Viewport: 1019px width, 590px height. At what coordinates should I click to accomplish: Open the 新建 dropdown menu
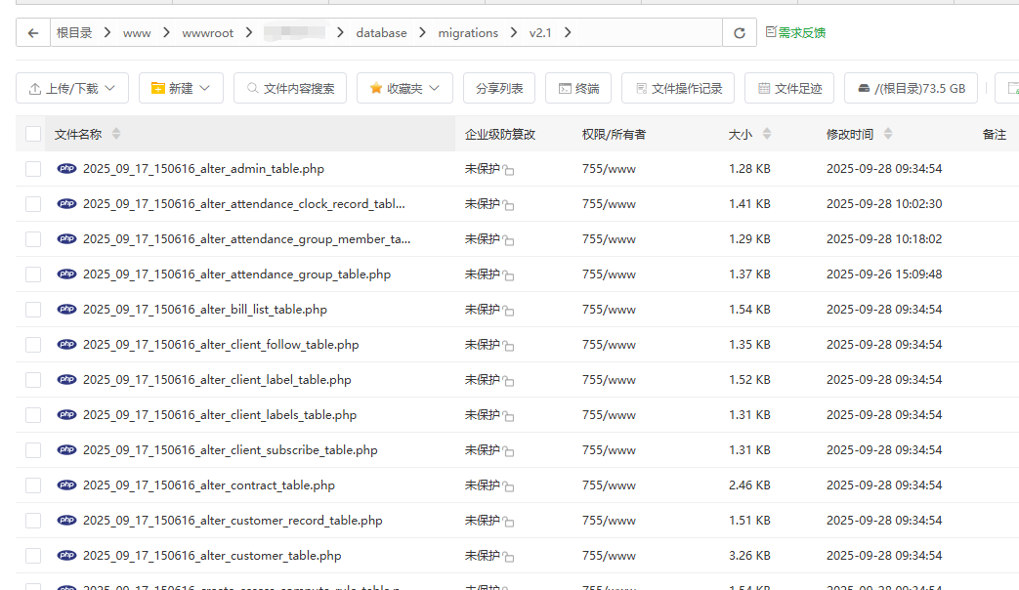[181, 88]
